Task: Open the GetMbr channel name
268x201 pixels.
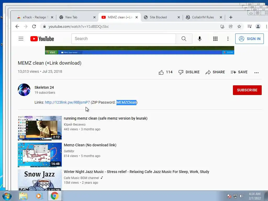Action: (x=69, y=151)
